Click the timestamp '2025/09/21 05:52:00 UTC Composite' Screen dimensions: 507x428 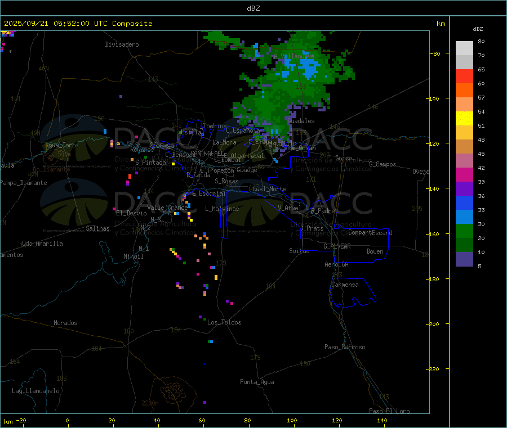click(78, 24)
